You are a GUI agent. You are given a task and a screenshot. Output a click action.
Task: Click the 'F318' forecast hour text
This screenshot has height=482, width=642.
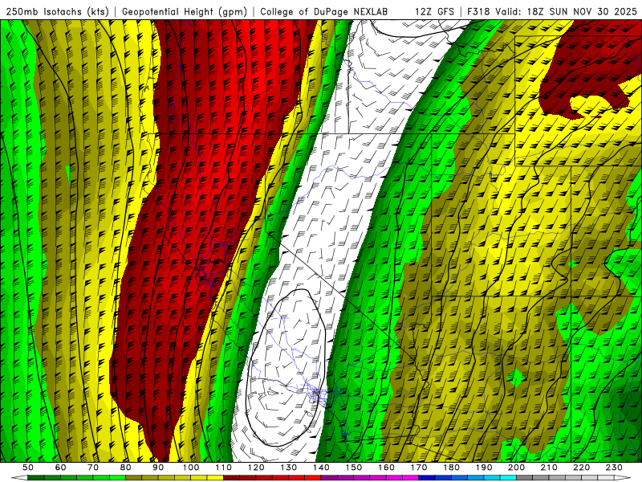478,12
